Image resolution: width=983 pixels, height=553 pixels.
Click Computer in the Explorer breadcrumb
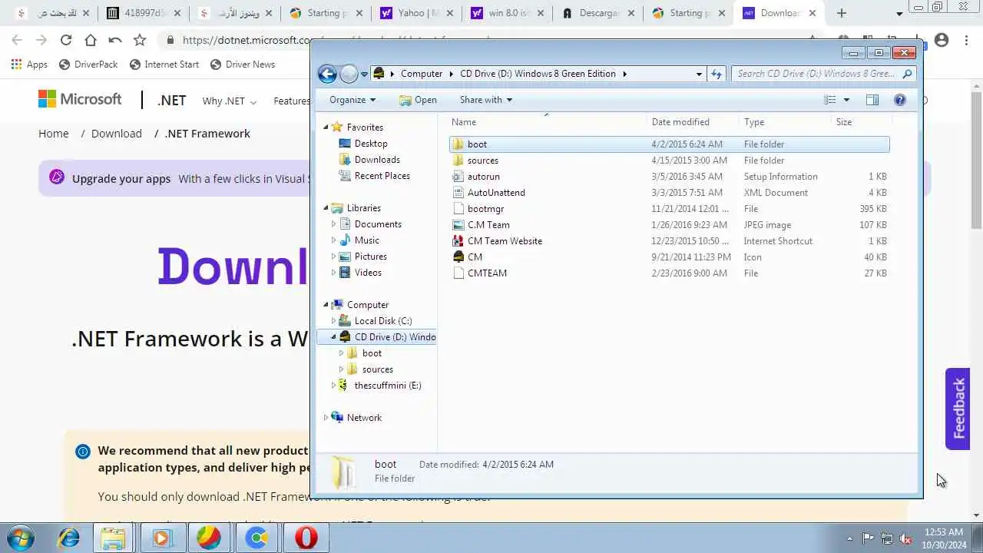tap(422, 74)
